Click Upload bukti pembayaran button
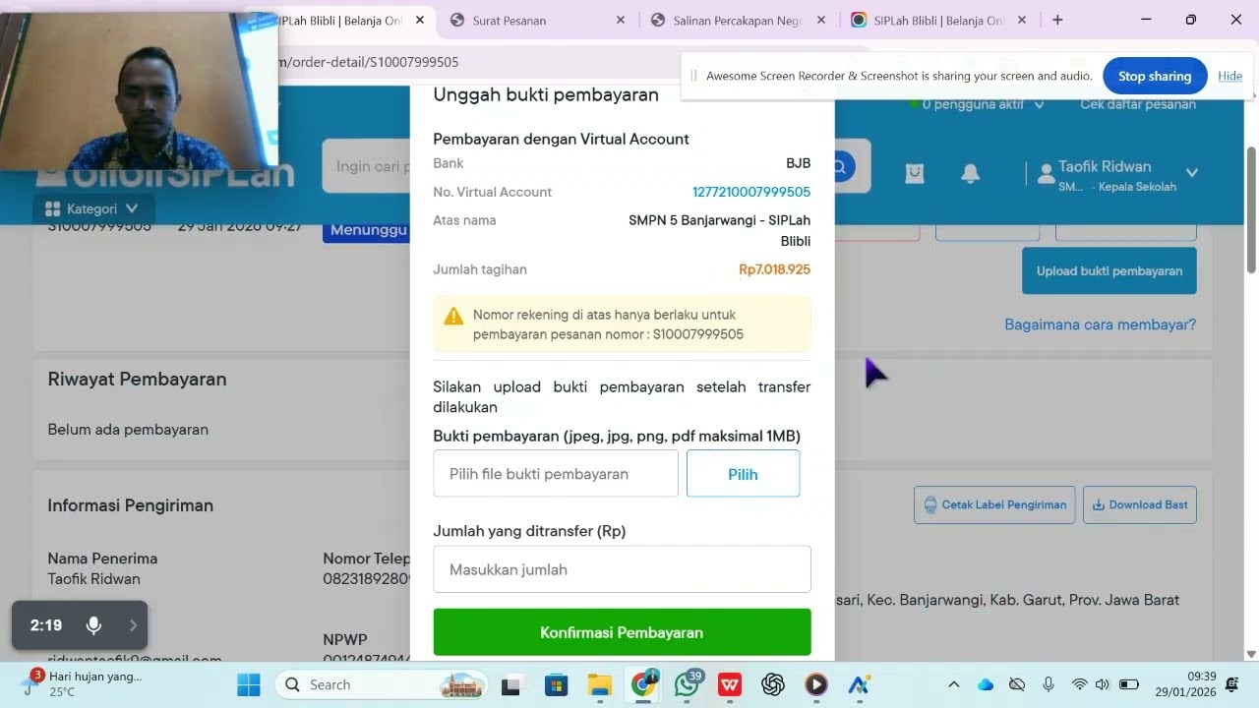This screenshot has height=708, width=1259. pos(1109,270)
